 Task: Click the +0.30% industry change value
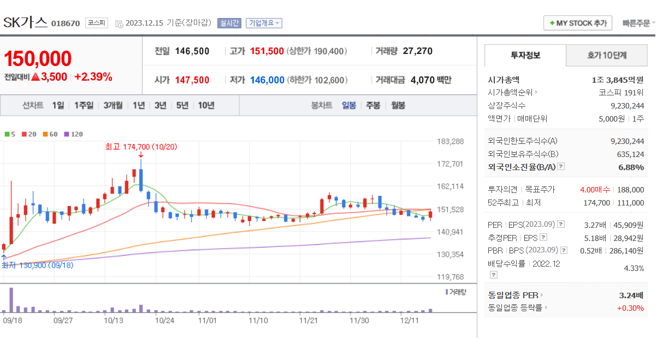tap(631, 307)
